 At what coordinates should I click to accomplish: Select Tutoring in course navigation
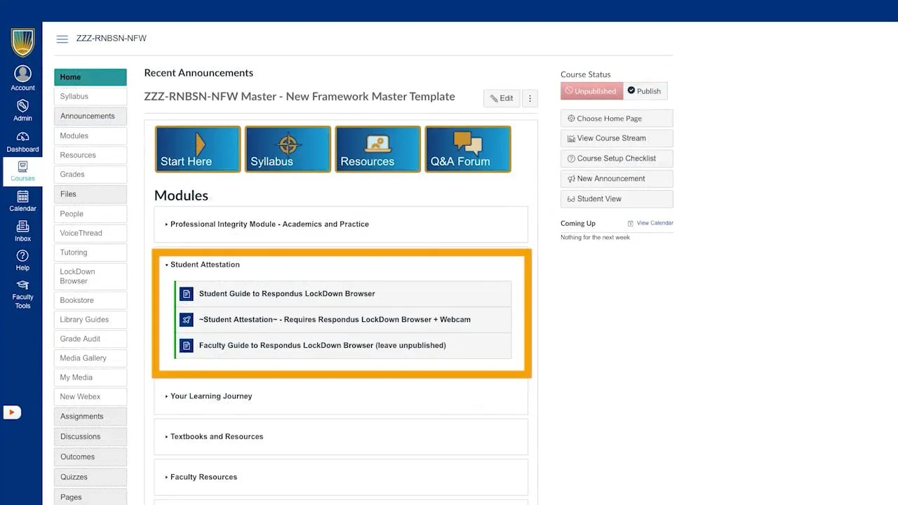coord(91,252)
